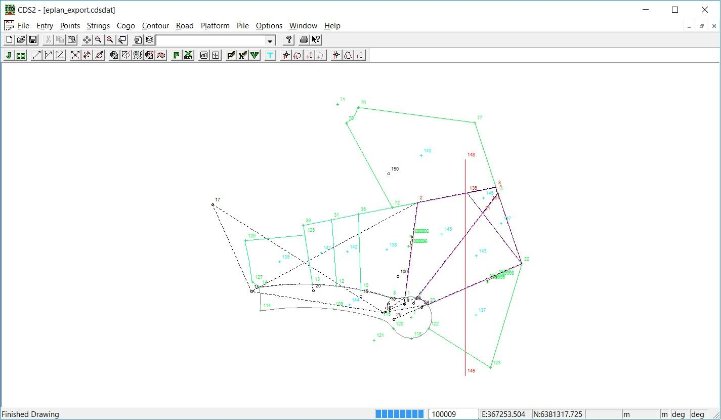Click the question mark help button
The height and width of the screenshot is (420, 721).
289,40
